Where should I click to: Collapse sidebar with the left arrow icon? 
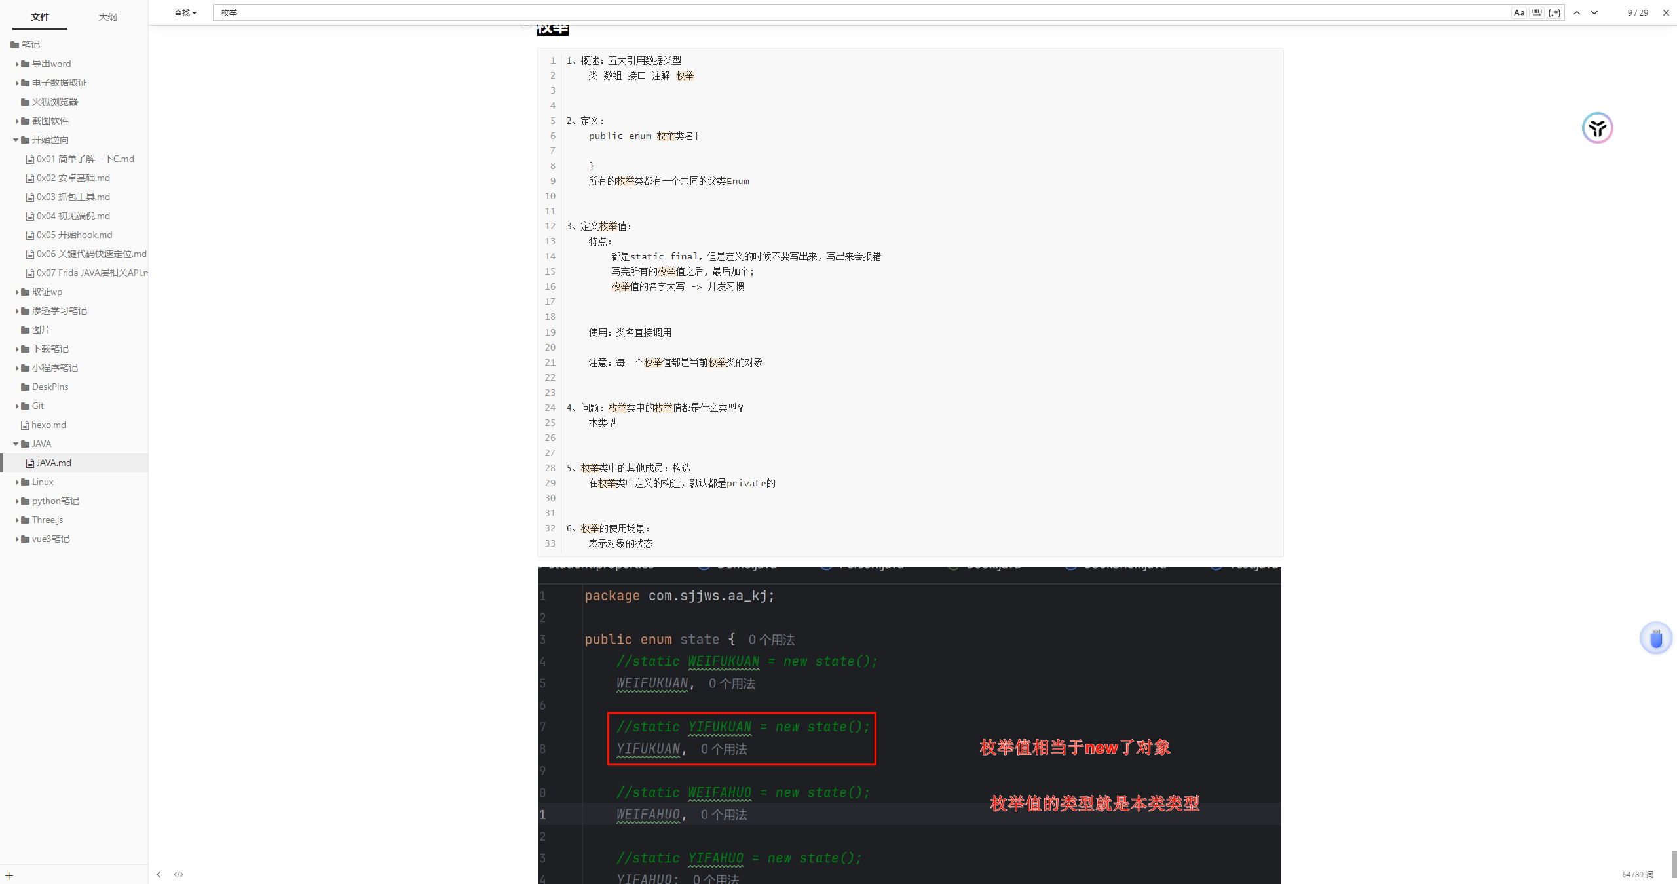pos(159,874)
